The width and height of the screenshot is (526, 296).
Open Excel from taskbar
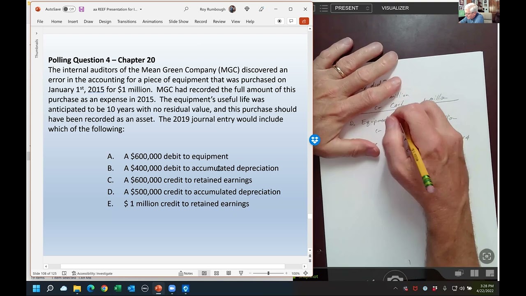tap(118, 289)
